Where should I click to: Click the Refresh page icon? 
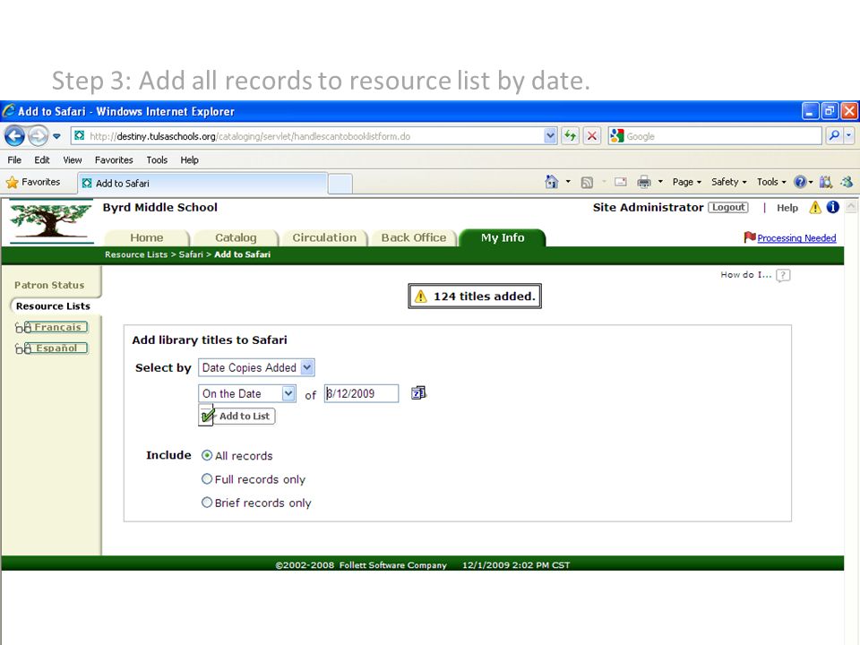coord(571,135)
